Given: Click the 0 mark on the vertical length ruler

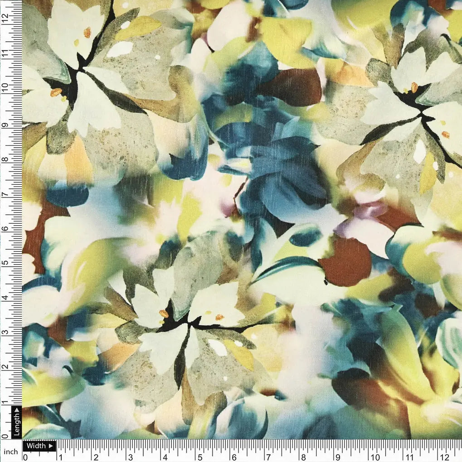Looking at the screenshot, I should click(5, 436).
